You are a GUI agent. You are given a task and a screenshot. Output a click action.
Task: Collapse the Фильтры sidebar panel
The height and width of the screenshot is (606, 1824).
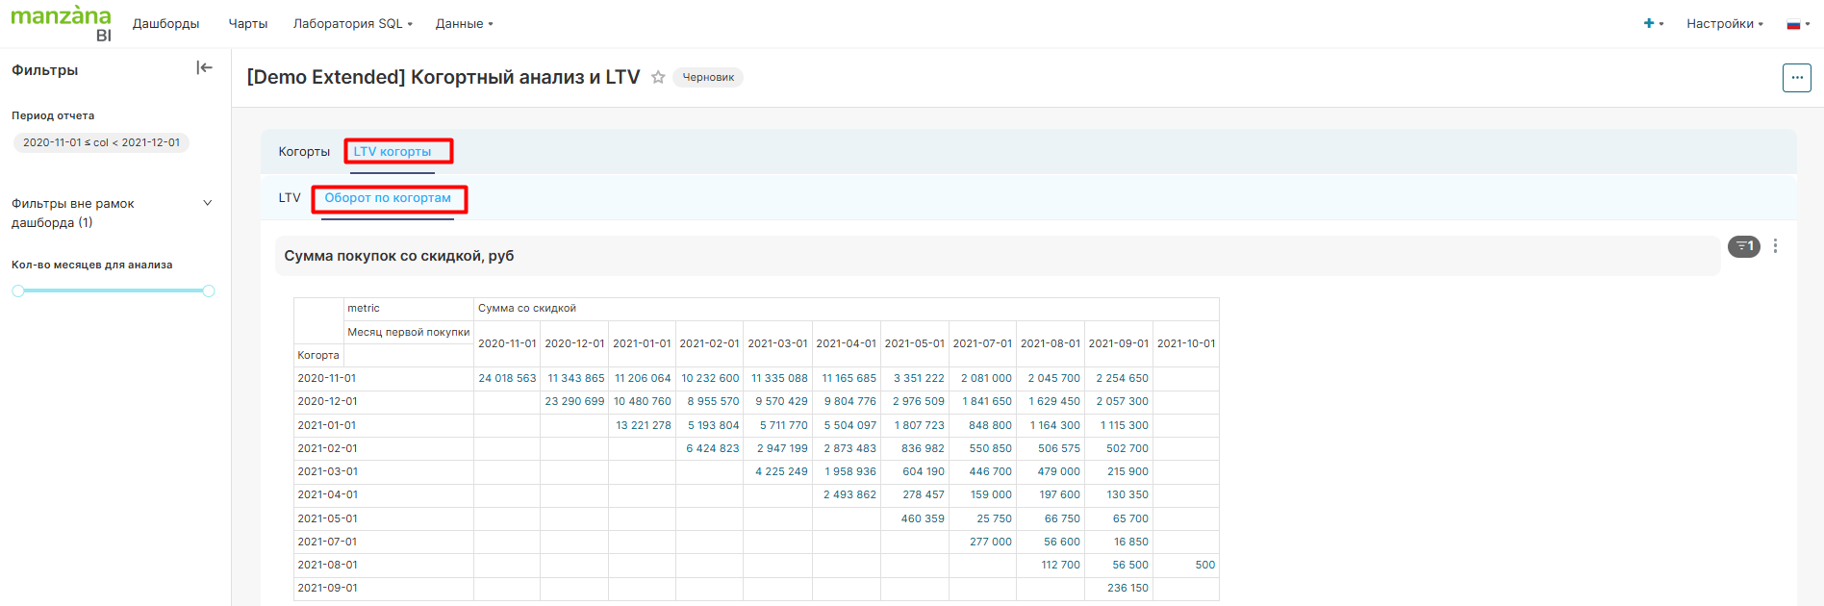click(204, 67)
